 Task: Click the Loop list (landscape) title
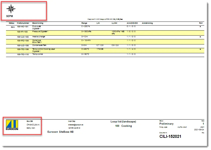pos(123,122)
